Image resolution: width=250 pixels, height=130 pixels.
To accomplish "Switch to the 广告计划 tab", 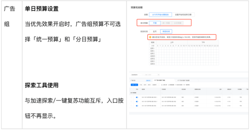I will click(133, 80).
